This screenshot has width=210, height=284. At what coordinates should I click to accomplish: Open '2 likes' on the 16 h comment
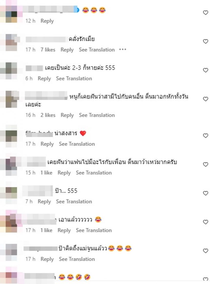coord(48,115)
